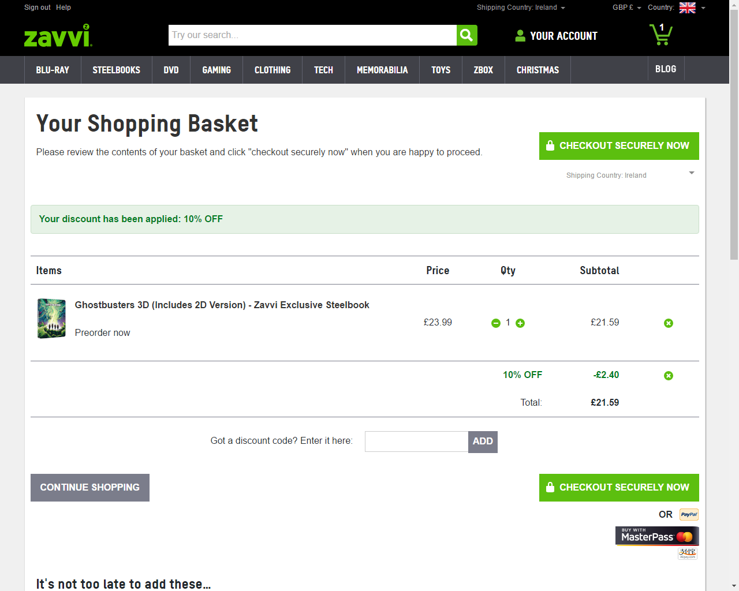
Task: Click scrollbar down arrow
Action: (x=734, y=586)
